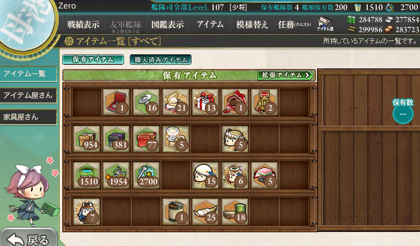Open the 戦績表示 menu item
The image size is (420, 246).
pos(83,25)
